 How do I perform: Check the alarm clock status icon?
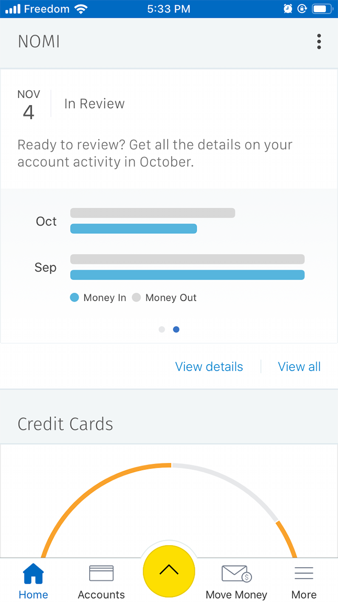pos(288,9)
